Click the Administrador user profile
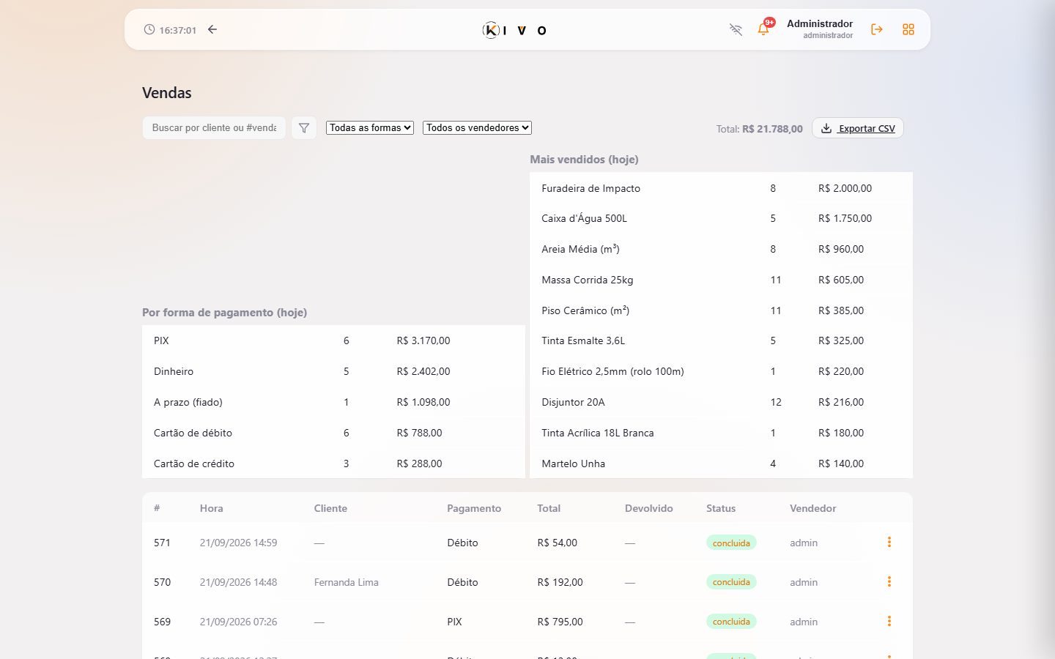The image size is (1055, 659). point(820,29)
